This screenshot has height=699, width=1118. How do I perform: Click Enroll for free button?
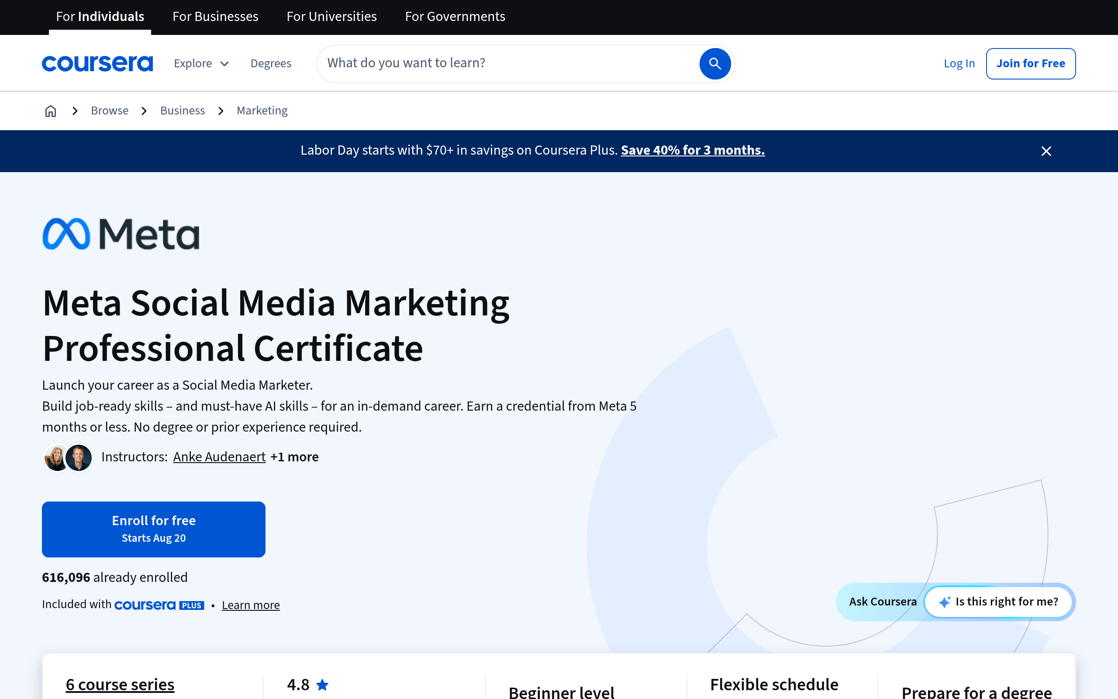153,529
